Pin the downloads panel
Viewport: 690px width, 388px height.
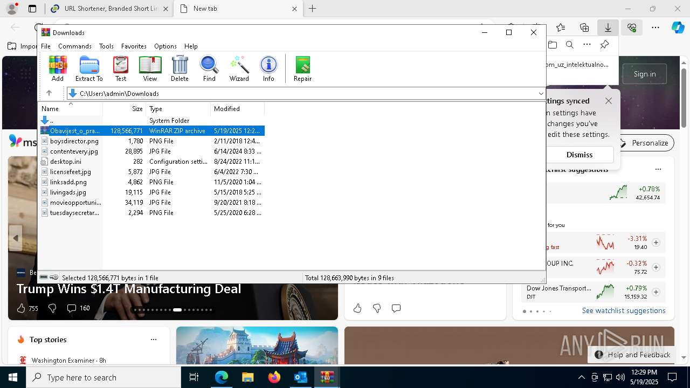pyautogui.click(x=605, y=45)
